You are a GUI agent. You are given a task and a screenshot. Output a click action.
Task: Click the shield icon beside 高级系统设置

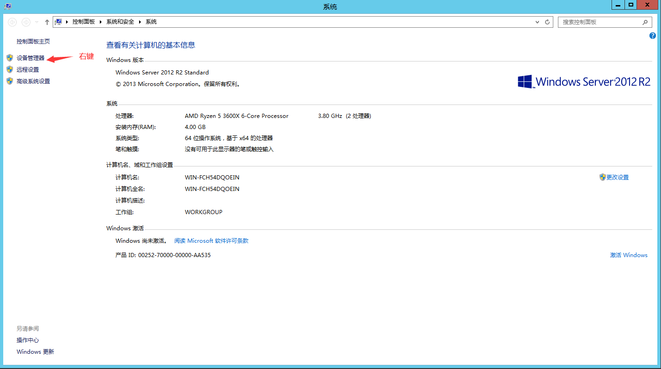[10, 80]
